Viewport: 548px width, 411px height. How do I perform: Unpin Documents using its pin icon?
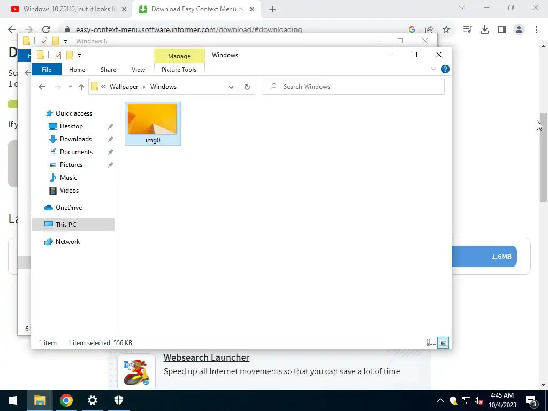click(110, 152)
